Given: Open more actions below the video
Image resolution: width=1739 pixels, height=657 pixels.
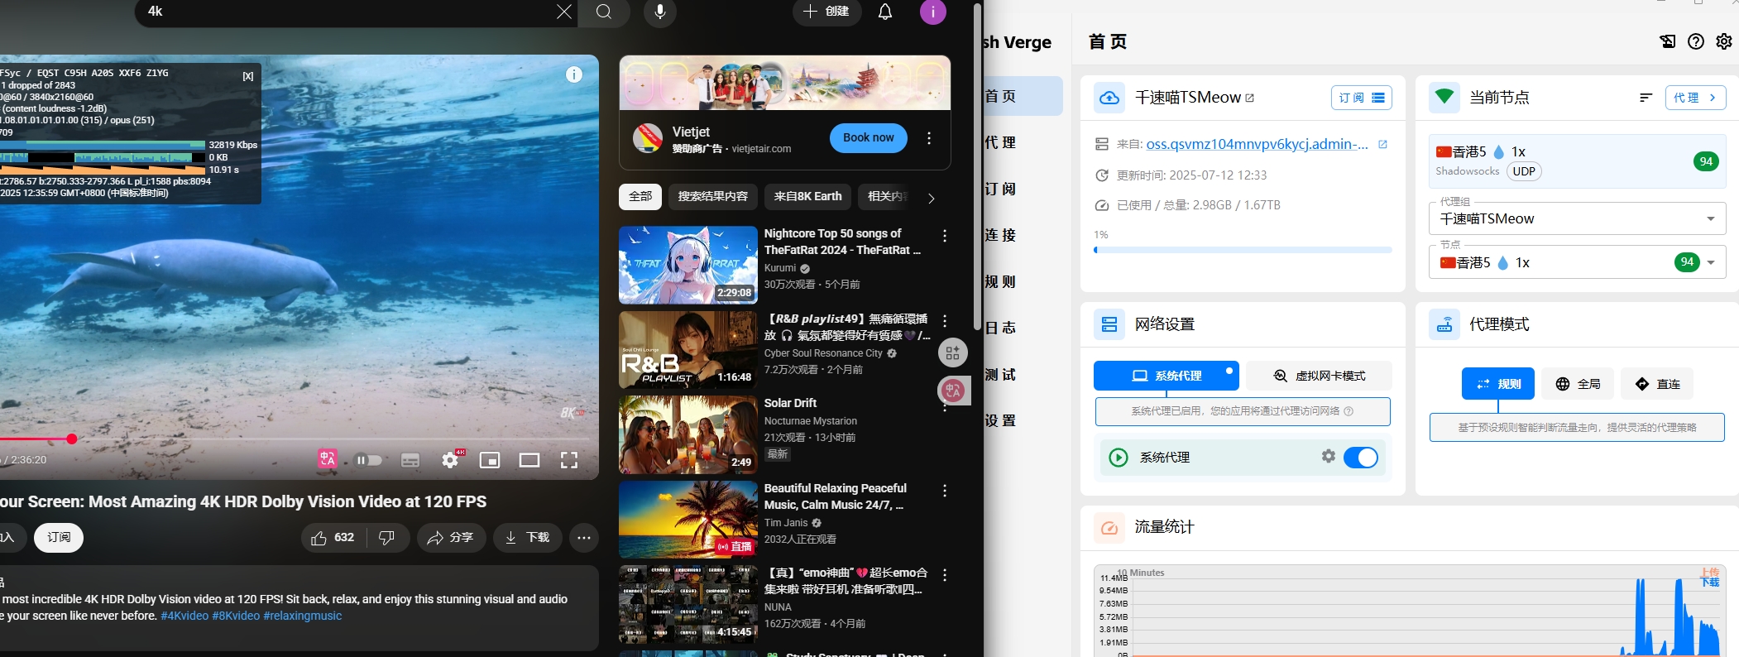Looking at the screenshot, I should 584,538.
